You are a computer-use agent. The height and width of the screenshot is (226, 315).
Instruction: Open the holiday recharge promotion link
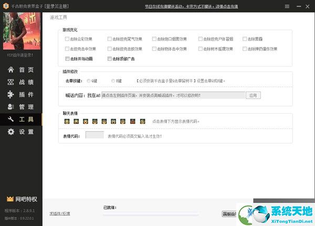point(192,6)
